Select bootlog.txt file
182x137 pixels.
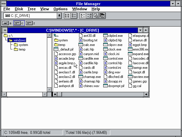pos(88,40)
